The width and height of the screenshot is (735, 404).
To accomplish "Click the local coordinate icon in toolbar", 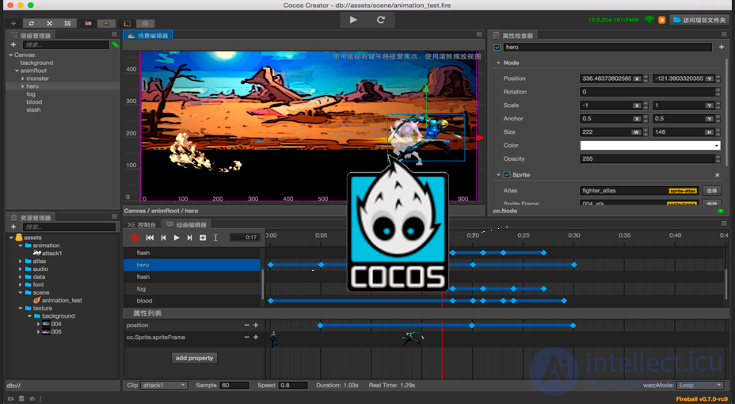I will point(127,24).
